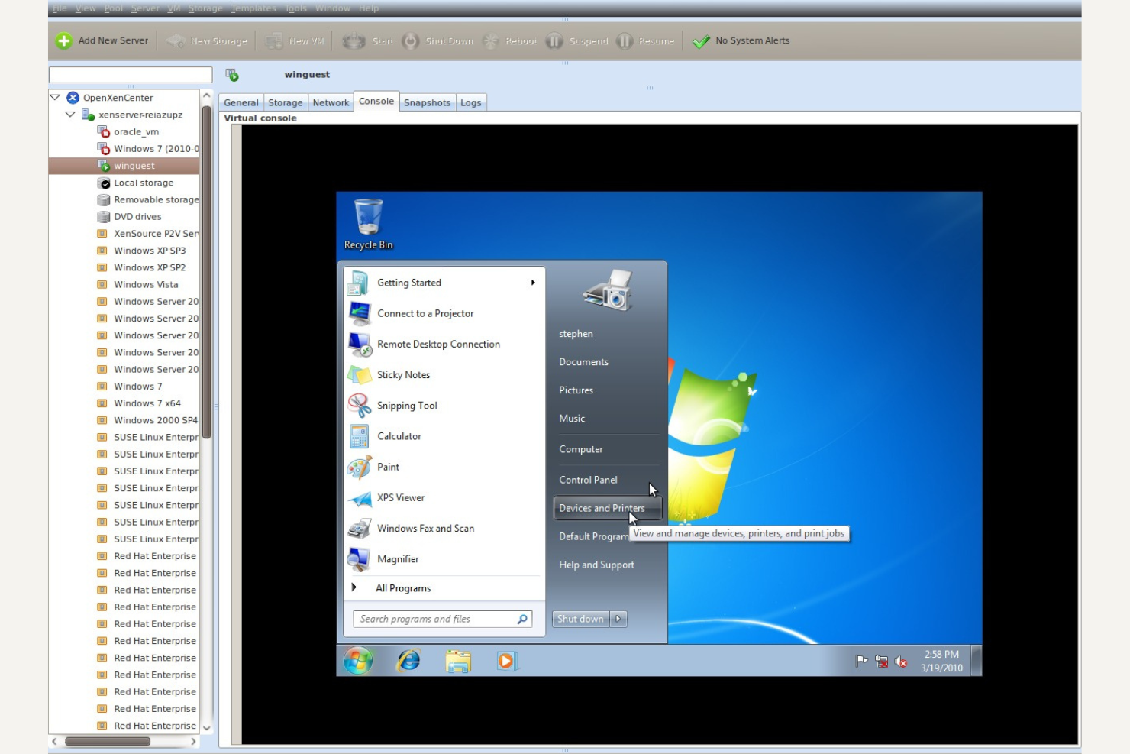Image resolution: width=1130 pixels, height=754 pixels.
Task: Select the New VM toolbar icon
Action: click(x=273, y=40)
